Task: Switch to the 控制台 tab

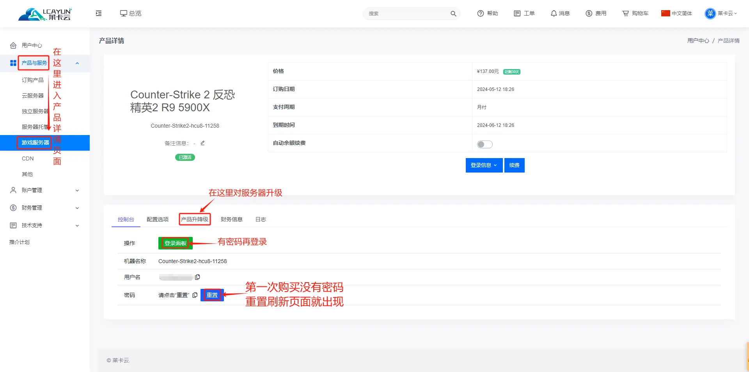Action: (x=126, y=219)
